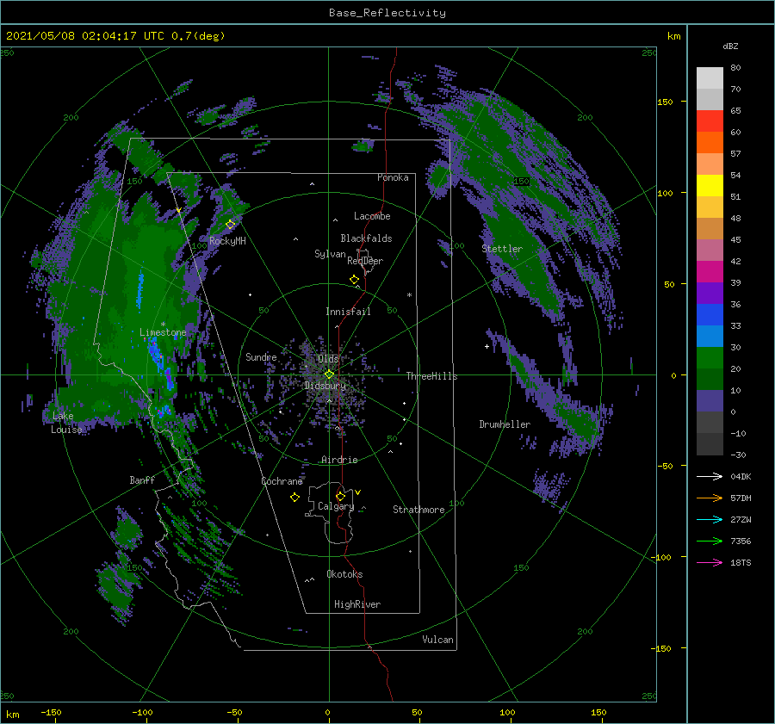Click the cyan 27ZW arrow in legend
The width and height of the screenshot is (775, 724).
tap(710, 520)
